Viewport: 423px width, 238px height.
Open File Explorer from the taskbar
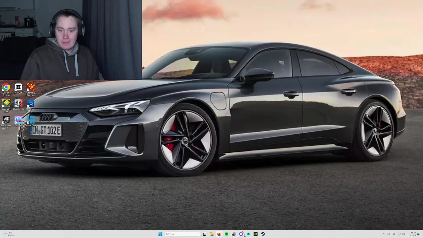tap(212, 234)
